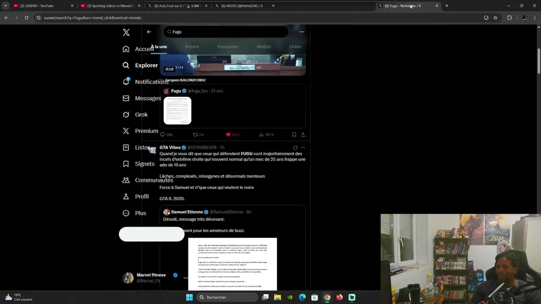The image size is (541, 304).
Task: Click the Rechercher taskbar search box
Action: (x=228, y=297)
